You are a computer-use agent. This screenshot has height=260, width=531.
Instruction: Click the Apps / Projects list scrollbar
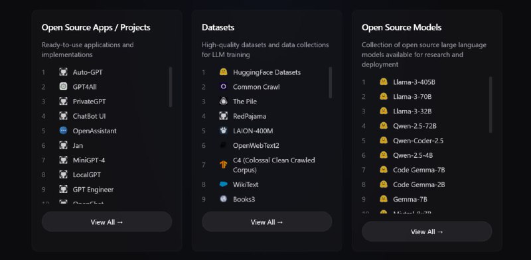[x=171, y=87]
